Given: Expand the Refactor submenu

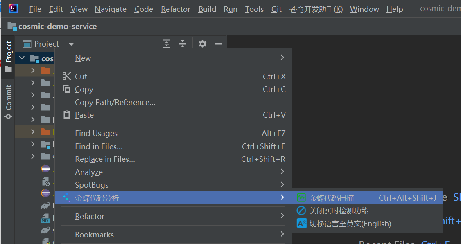Looking at the screenshot, I should pos(282,216).
